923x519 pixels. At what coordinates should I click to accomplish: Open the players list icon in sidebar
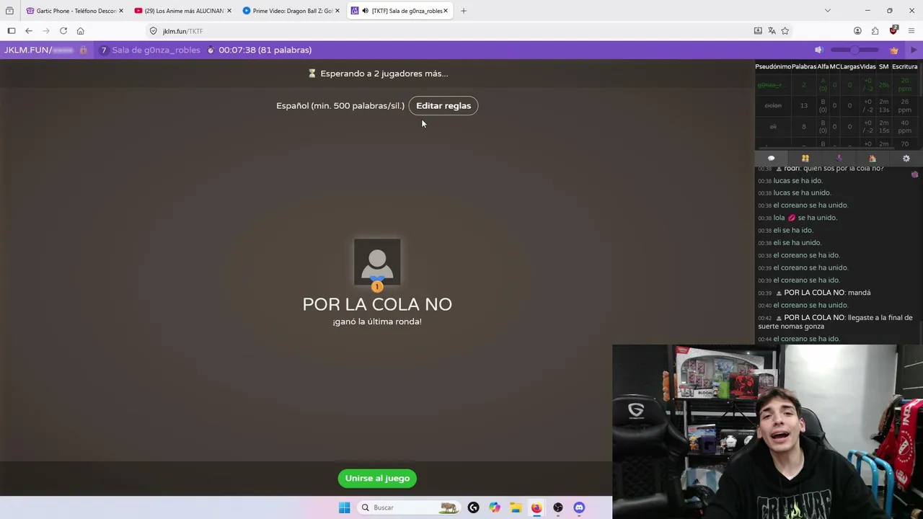click(805, 159)
